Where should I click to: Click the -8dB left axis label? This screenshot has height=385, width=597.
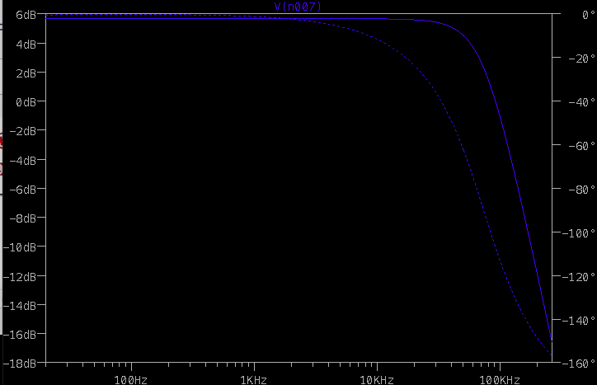(23, 218)
